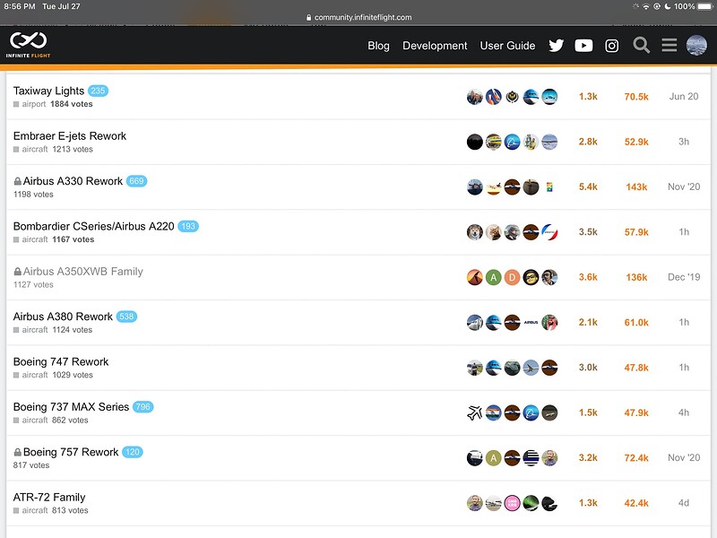Click the 120 badge on Boeing 757 Rework
The height and width of the screenshot is (538, 717).
tap(132, 452)
